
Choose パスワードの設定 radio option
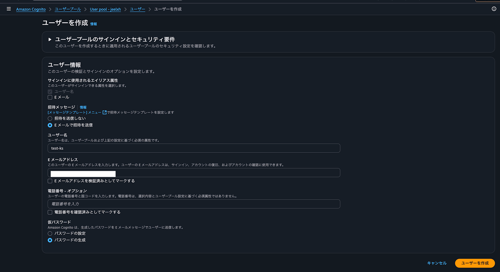(x=50, y=234)
